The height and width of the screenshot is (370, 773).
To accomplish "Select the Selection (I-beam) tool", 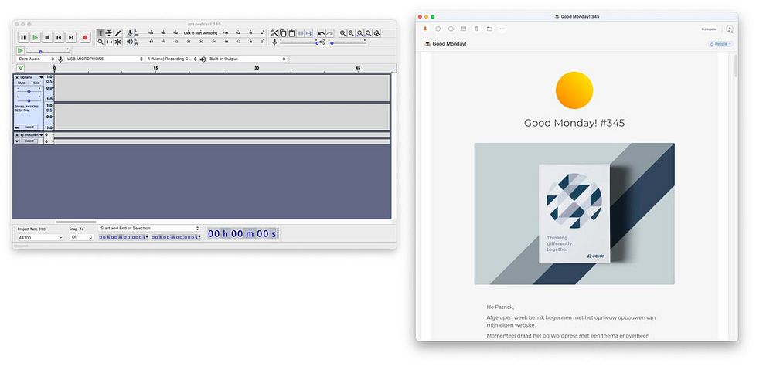I will pyautogui.click(x=100, y=33).
